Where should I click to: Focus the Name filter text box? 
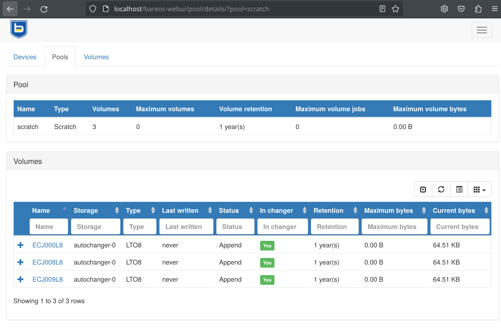click(x=49, y=227)
